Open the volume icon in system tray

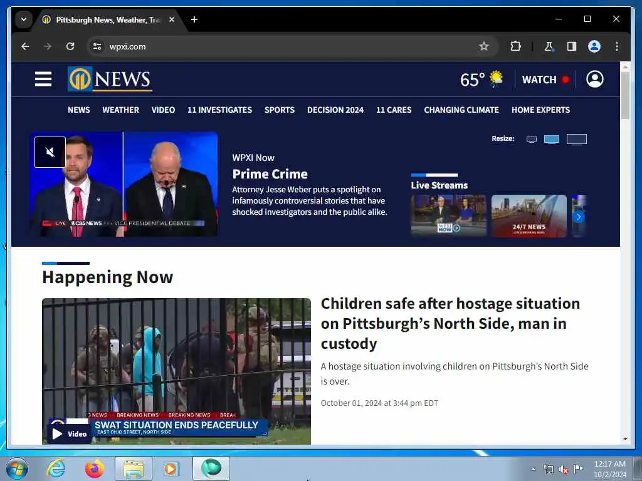tap(564, 470)
